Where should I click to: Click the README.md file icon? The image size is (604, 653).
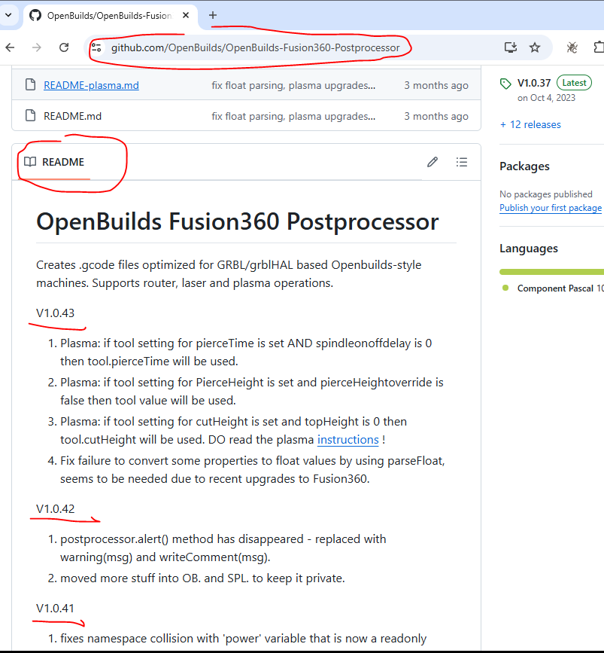pos(30,115)
